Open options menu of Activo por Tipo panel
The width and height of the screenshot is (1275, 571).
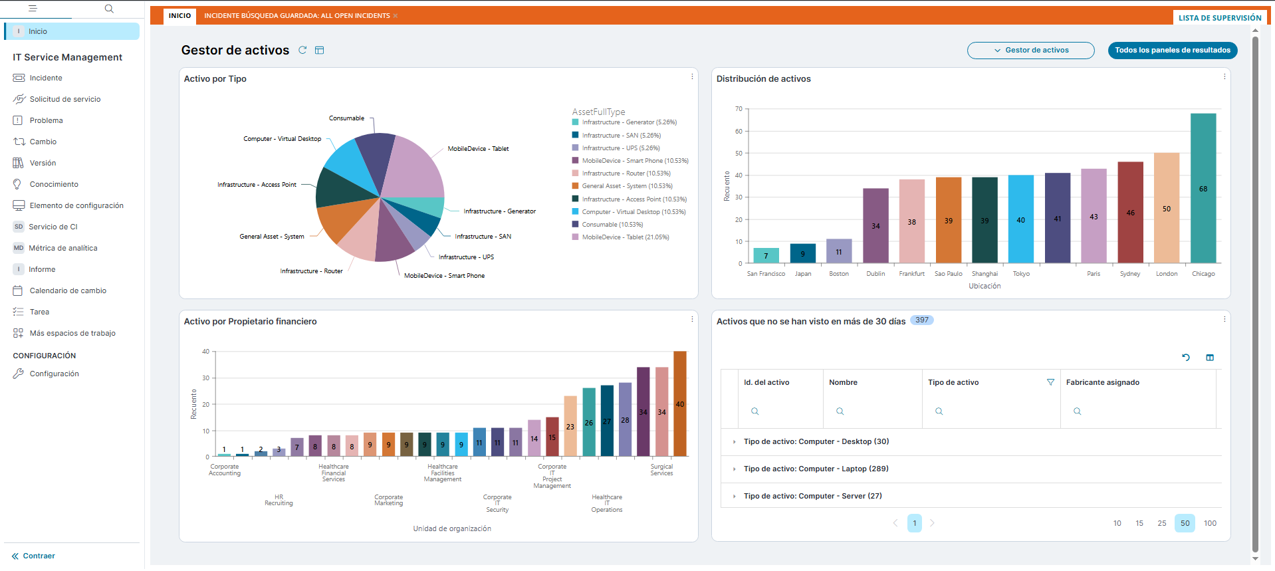click(692, 77)
